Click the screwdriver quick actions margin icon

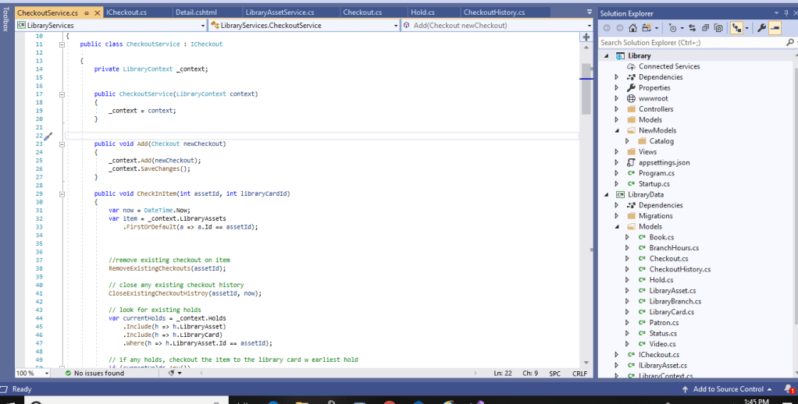[48, 136]
